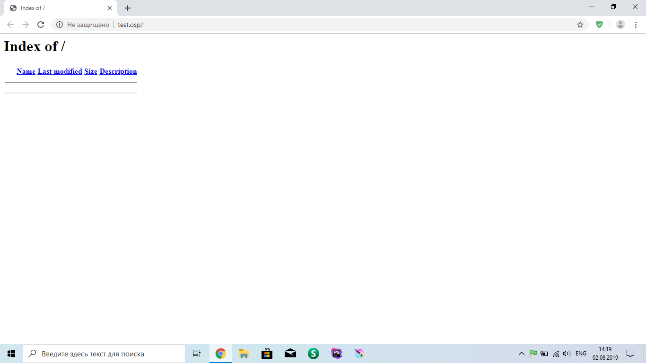
Task: Close the 'Index of /' tab
Action: (110, 8)
